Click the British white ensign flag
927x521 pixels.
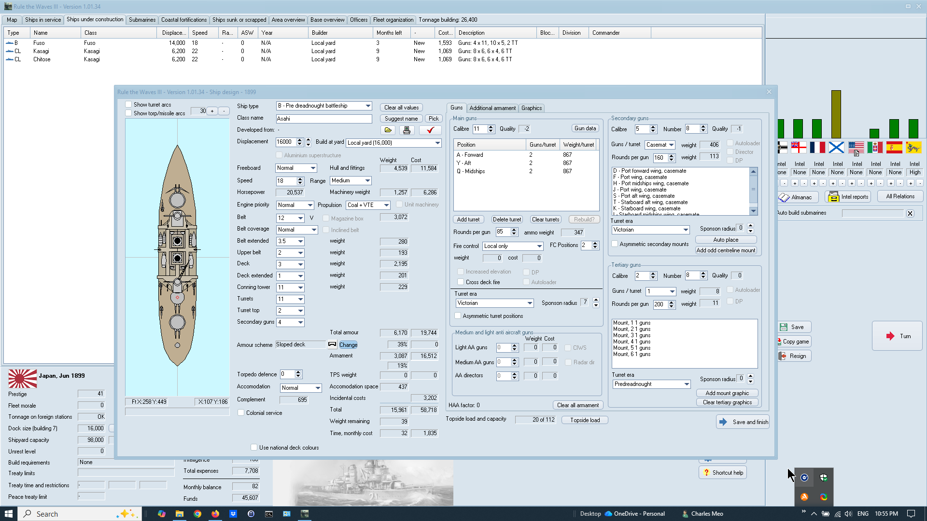point(799,147)
